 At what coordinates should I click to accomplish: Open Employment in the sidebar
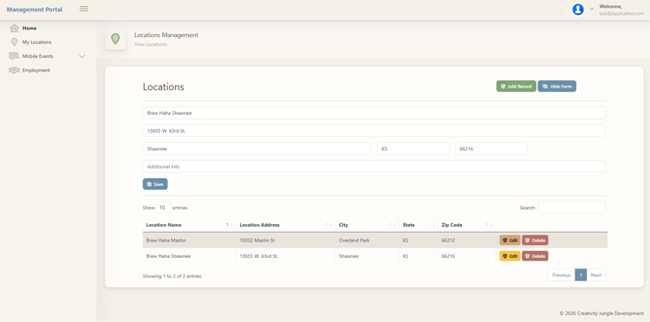coord(36,70)
